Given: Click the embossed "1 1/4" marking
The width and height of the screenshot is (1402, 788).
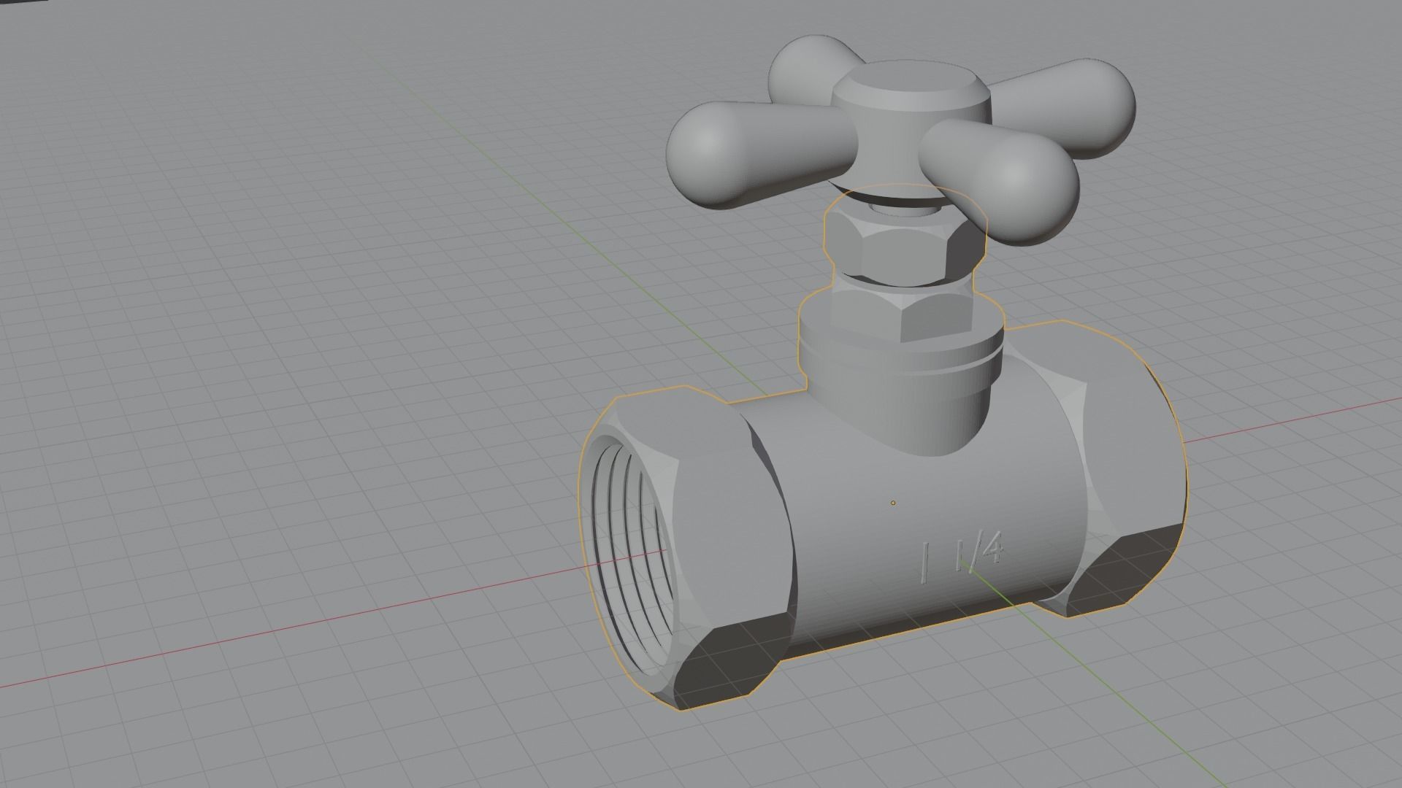Looking at the screenshot, I should click(962, 557).
